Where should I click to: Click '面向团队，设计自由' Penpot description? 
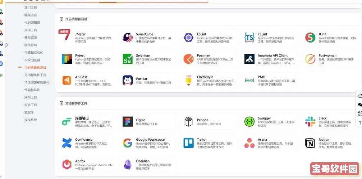tap(209, 124)
